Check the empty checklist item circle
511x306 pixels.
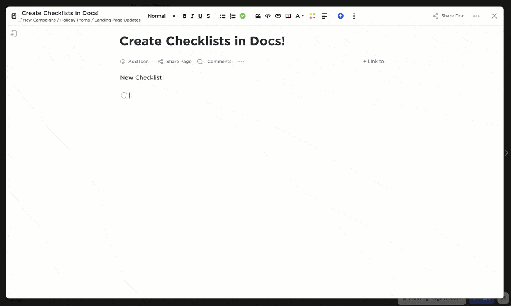[124, 95]
